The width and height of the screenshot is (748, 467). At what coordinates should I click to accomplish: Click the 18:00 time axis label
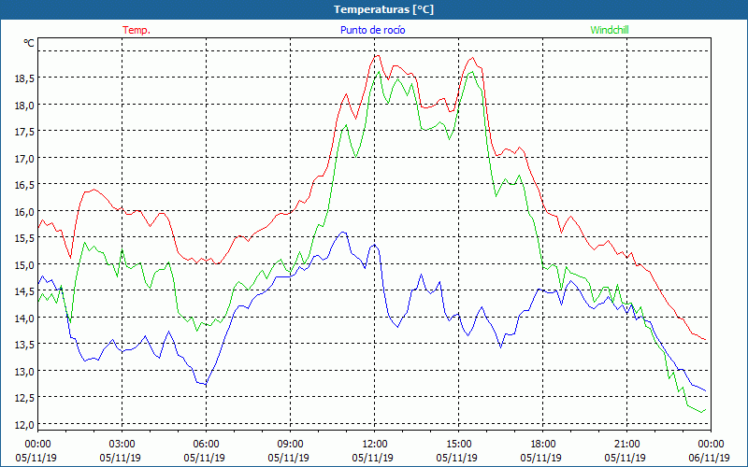tap(543, 444)
